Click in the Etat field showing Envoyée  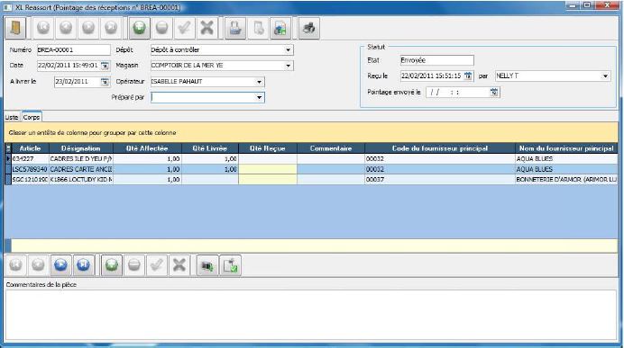tap(437, 60)
